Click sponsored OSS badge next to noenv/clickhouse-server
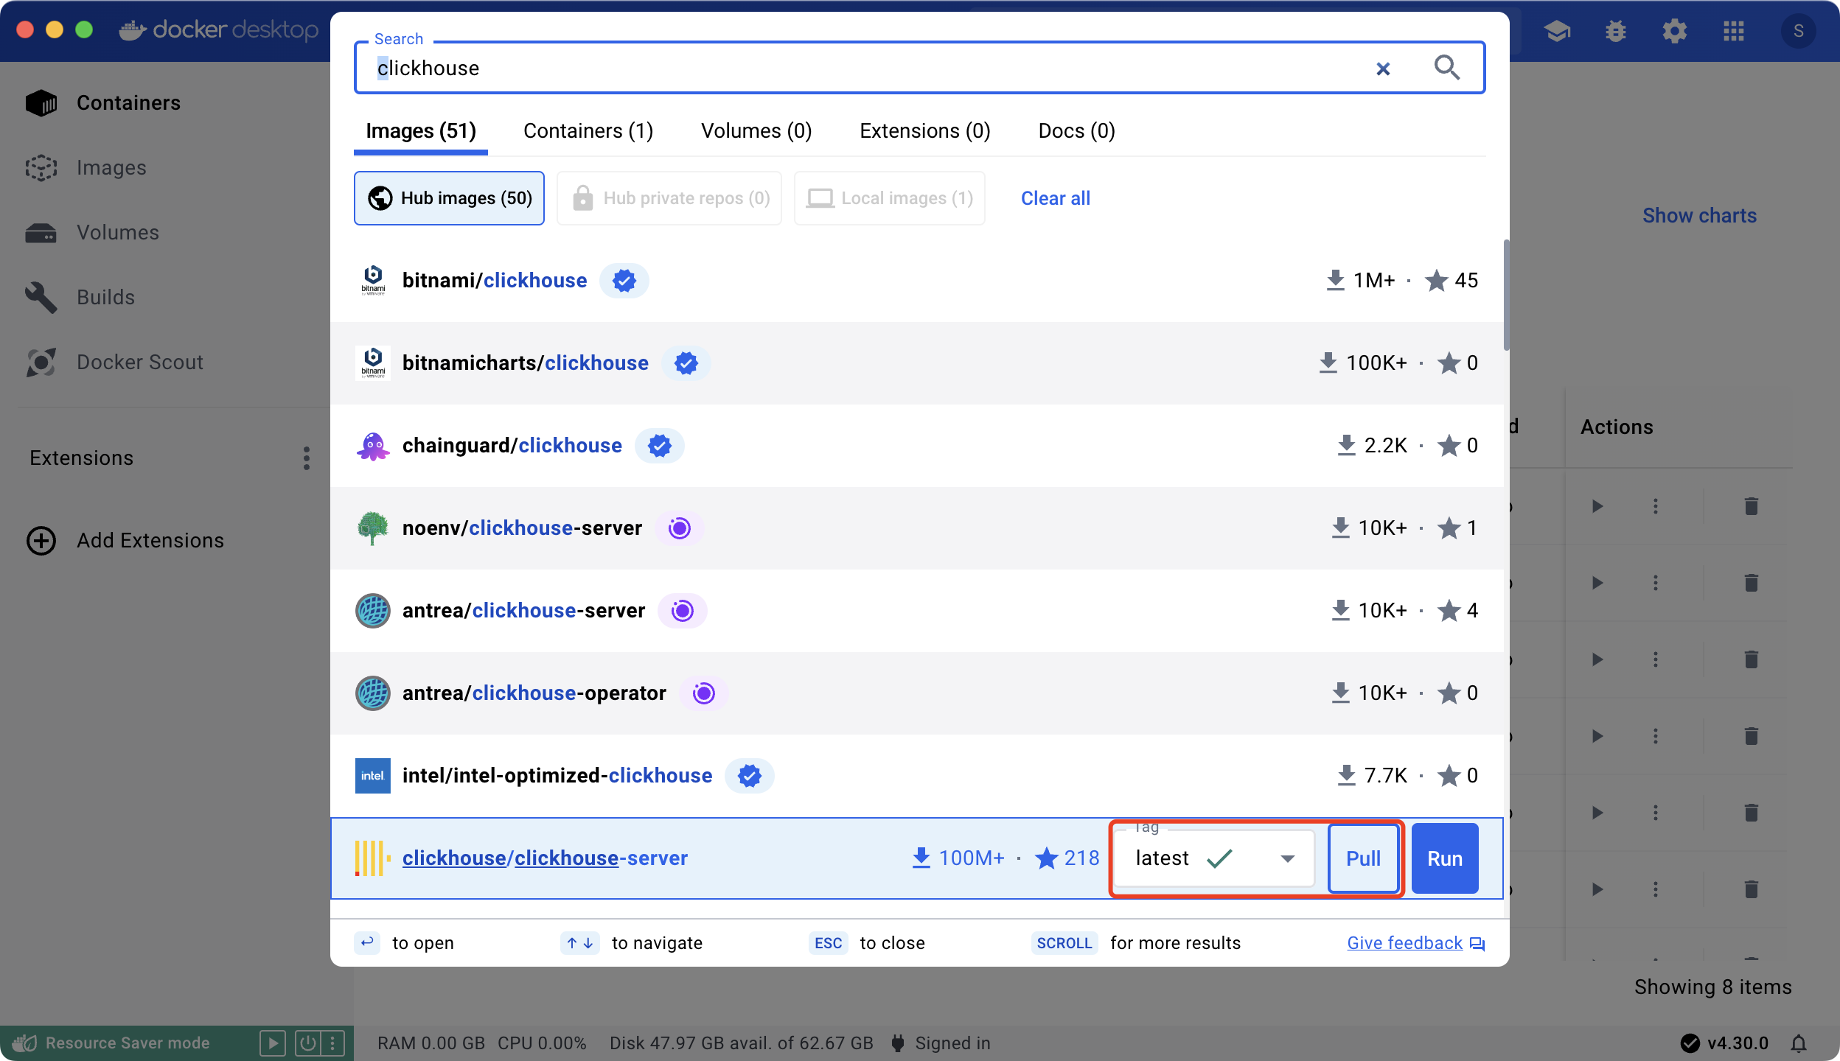Viewport: 1840px width, 1061px height. (x=680, y=528)
